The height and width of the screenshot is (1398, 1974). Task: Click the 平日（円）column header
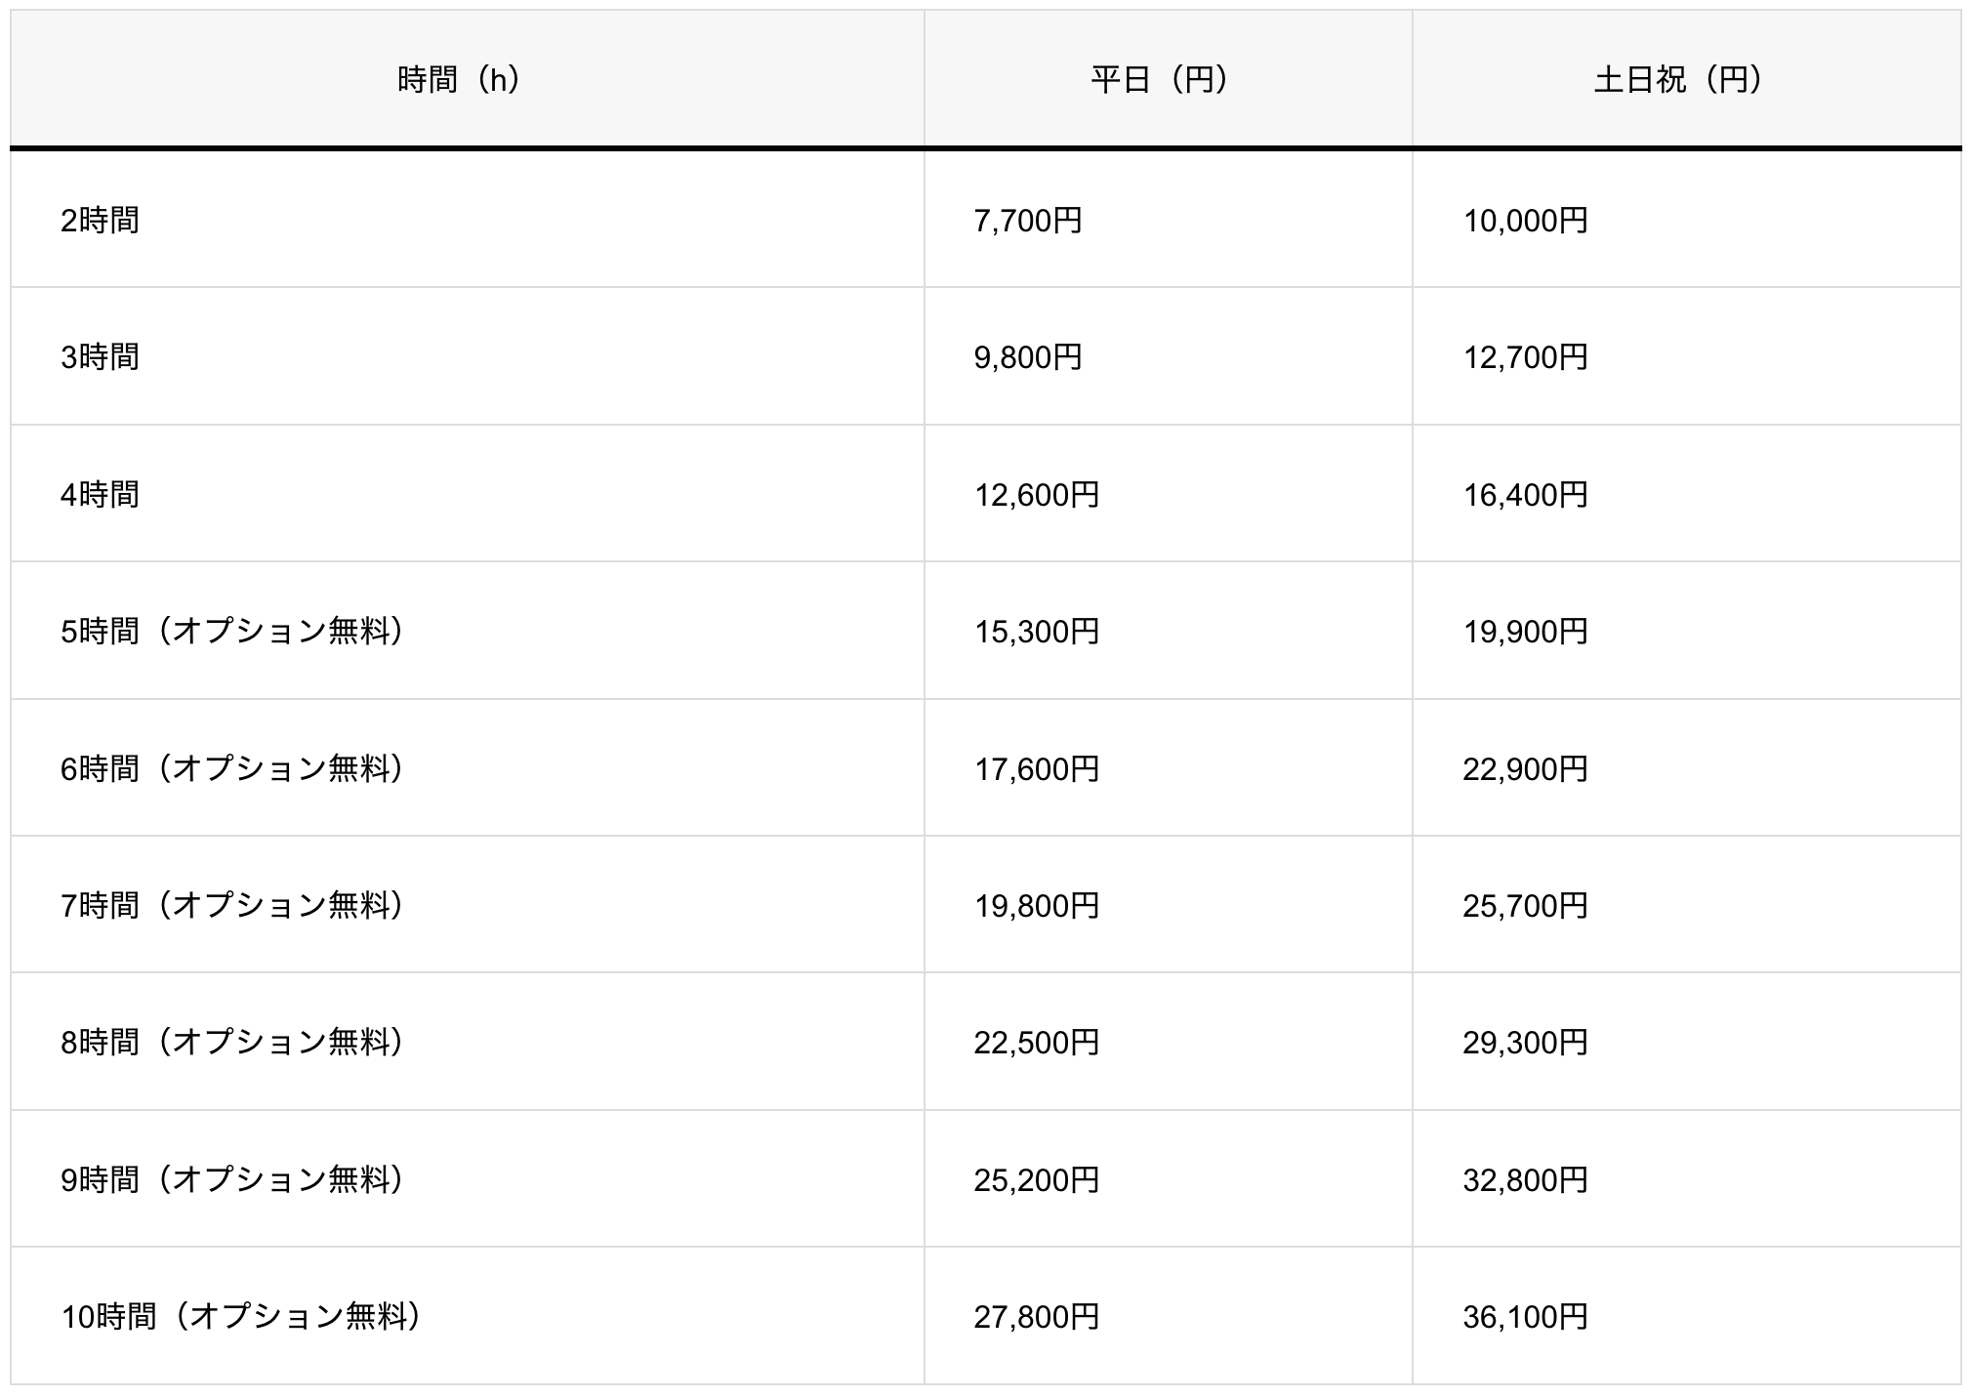pos(1160,79)
